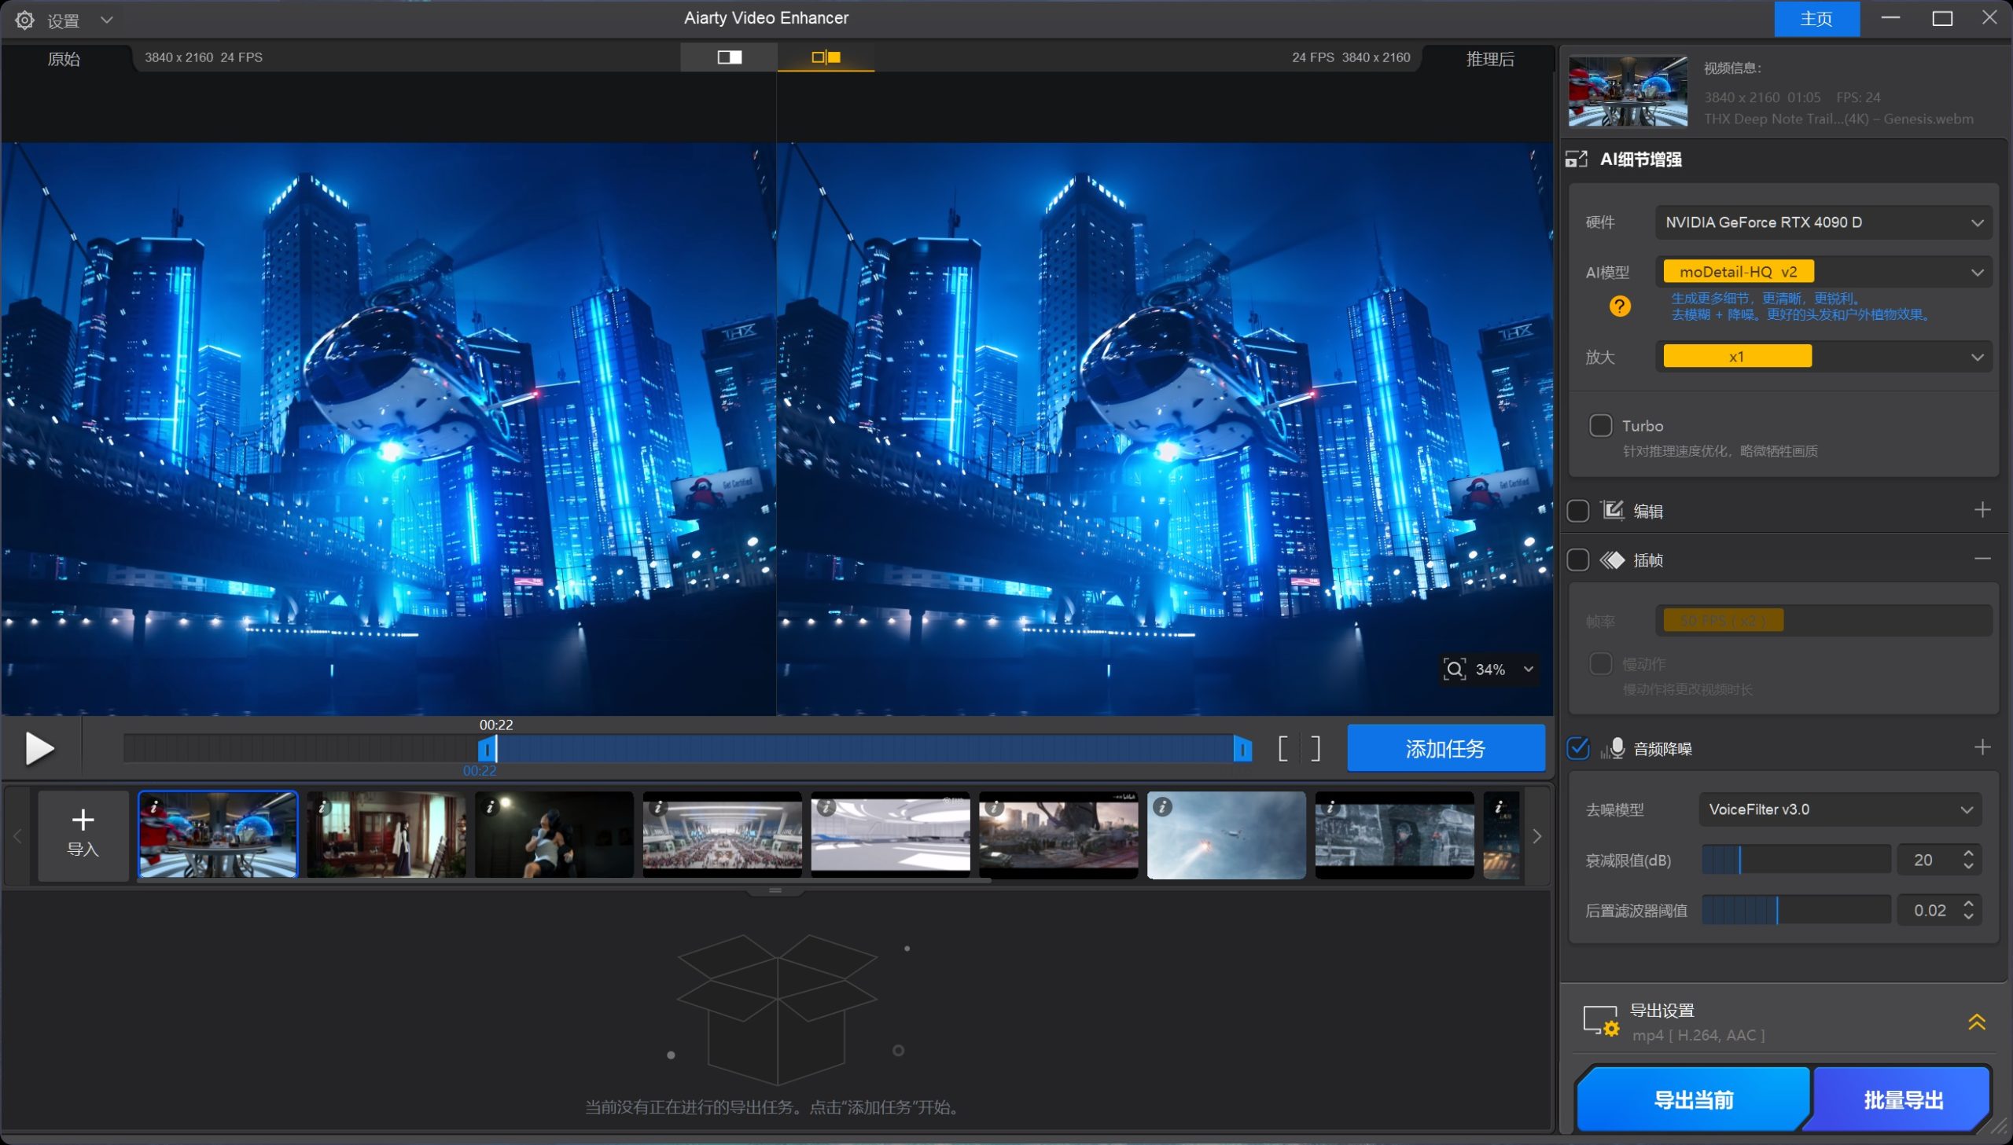The width and height of the screenshot is (2013, 1145).
Task: Click the trim end handle on timeline
Action: click(1242, 749)
